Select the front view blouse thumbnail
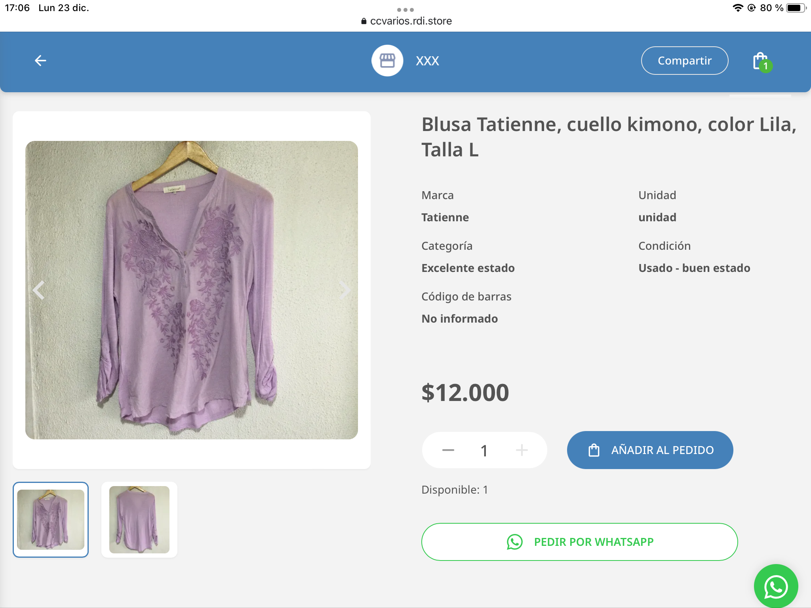The width and height of the screenshot is (811, 608). pyautogui.click(x=51, y=519)
